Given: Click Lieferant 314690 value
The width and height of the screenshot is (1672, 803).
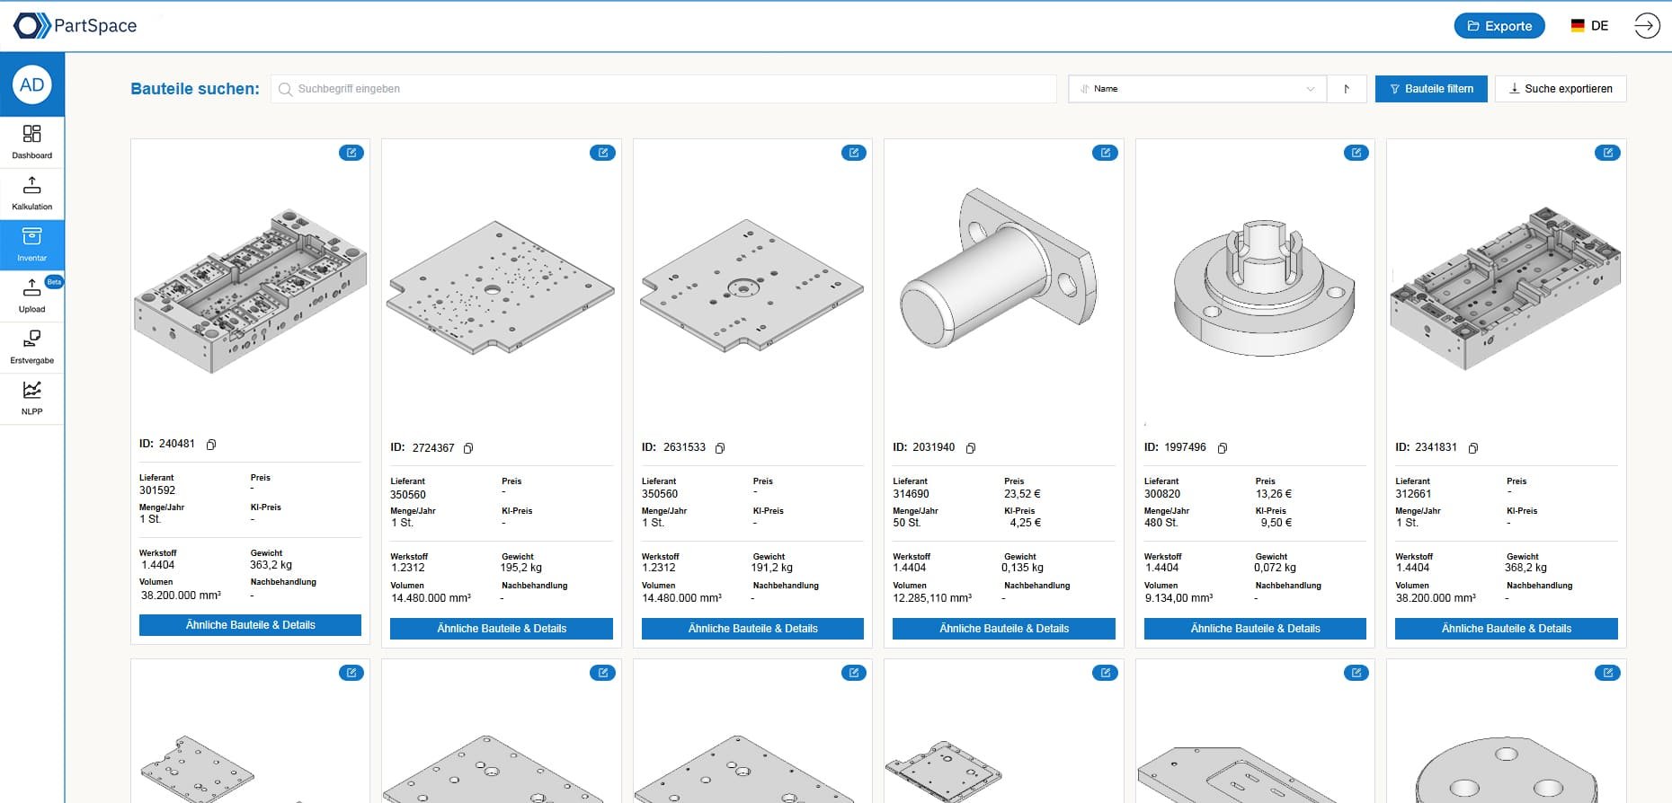Looking at the screenshot, I should (x=911, y=494).
